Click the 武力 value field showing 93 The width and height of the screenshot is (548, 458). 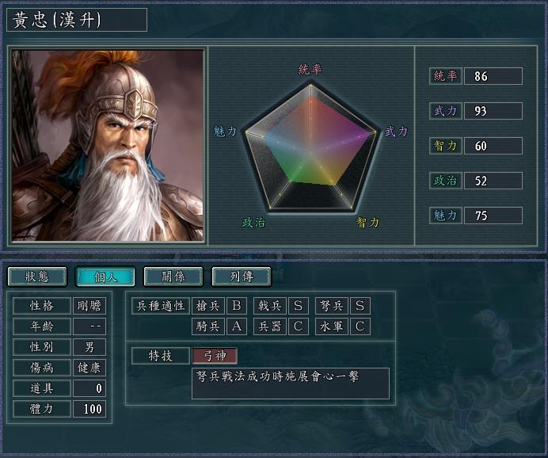click(493, 111)
